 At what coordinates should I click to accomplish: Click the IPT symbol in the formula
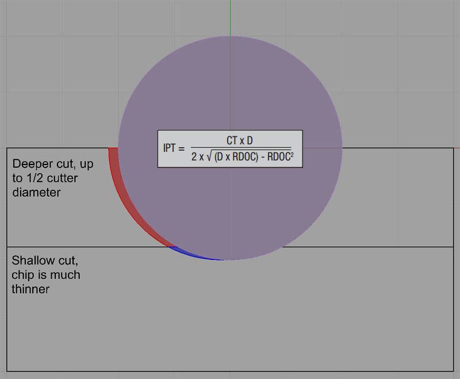point(168,148)
